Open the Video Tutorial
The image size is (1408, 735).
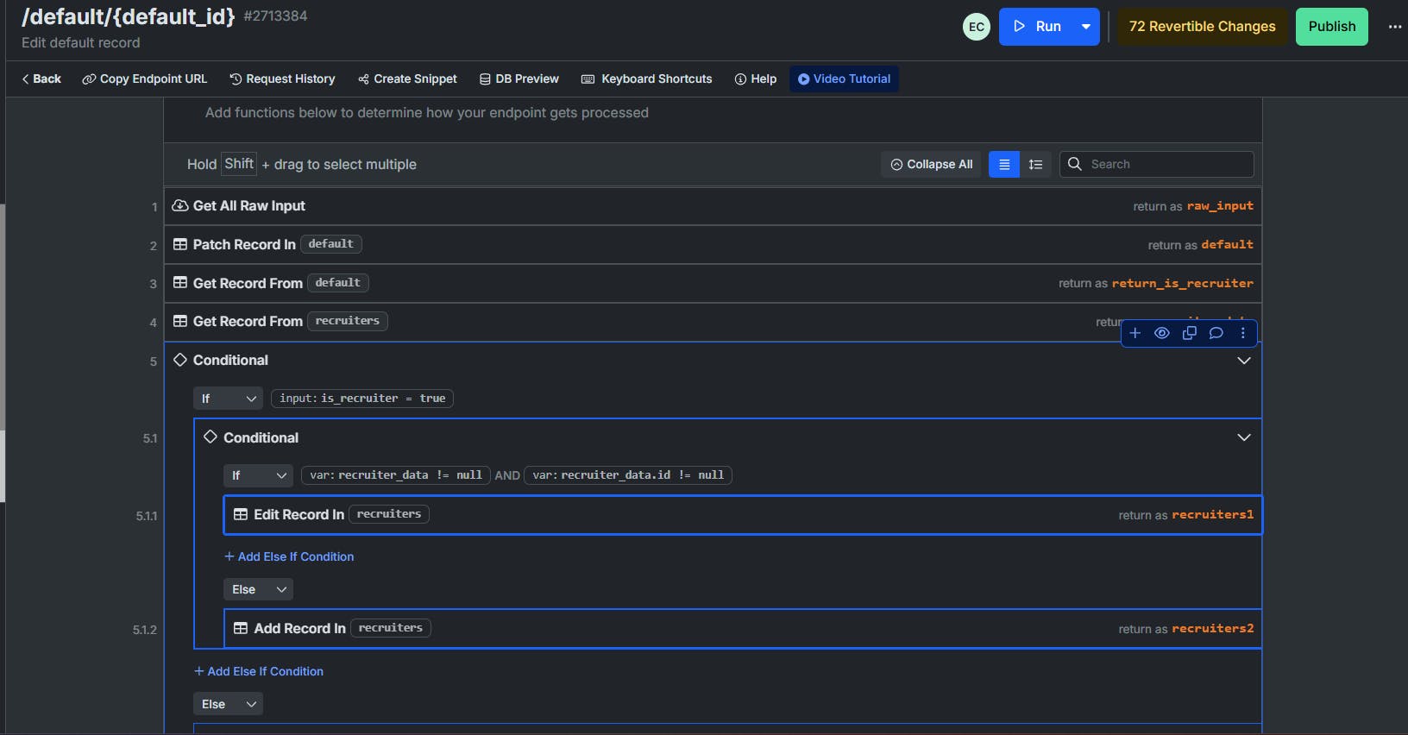coord(844,79)
